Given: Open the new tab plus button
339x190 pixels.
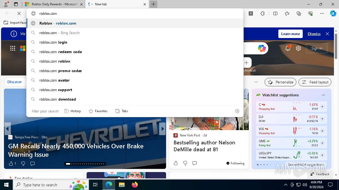Looking at the screenshot, I should pyautogui.click(x=153, y=4).
